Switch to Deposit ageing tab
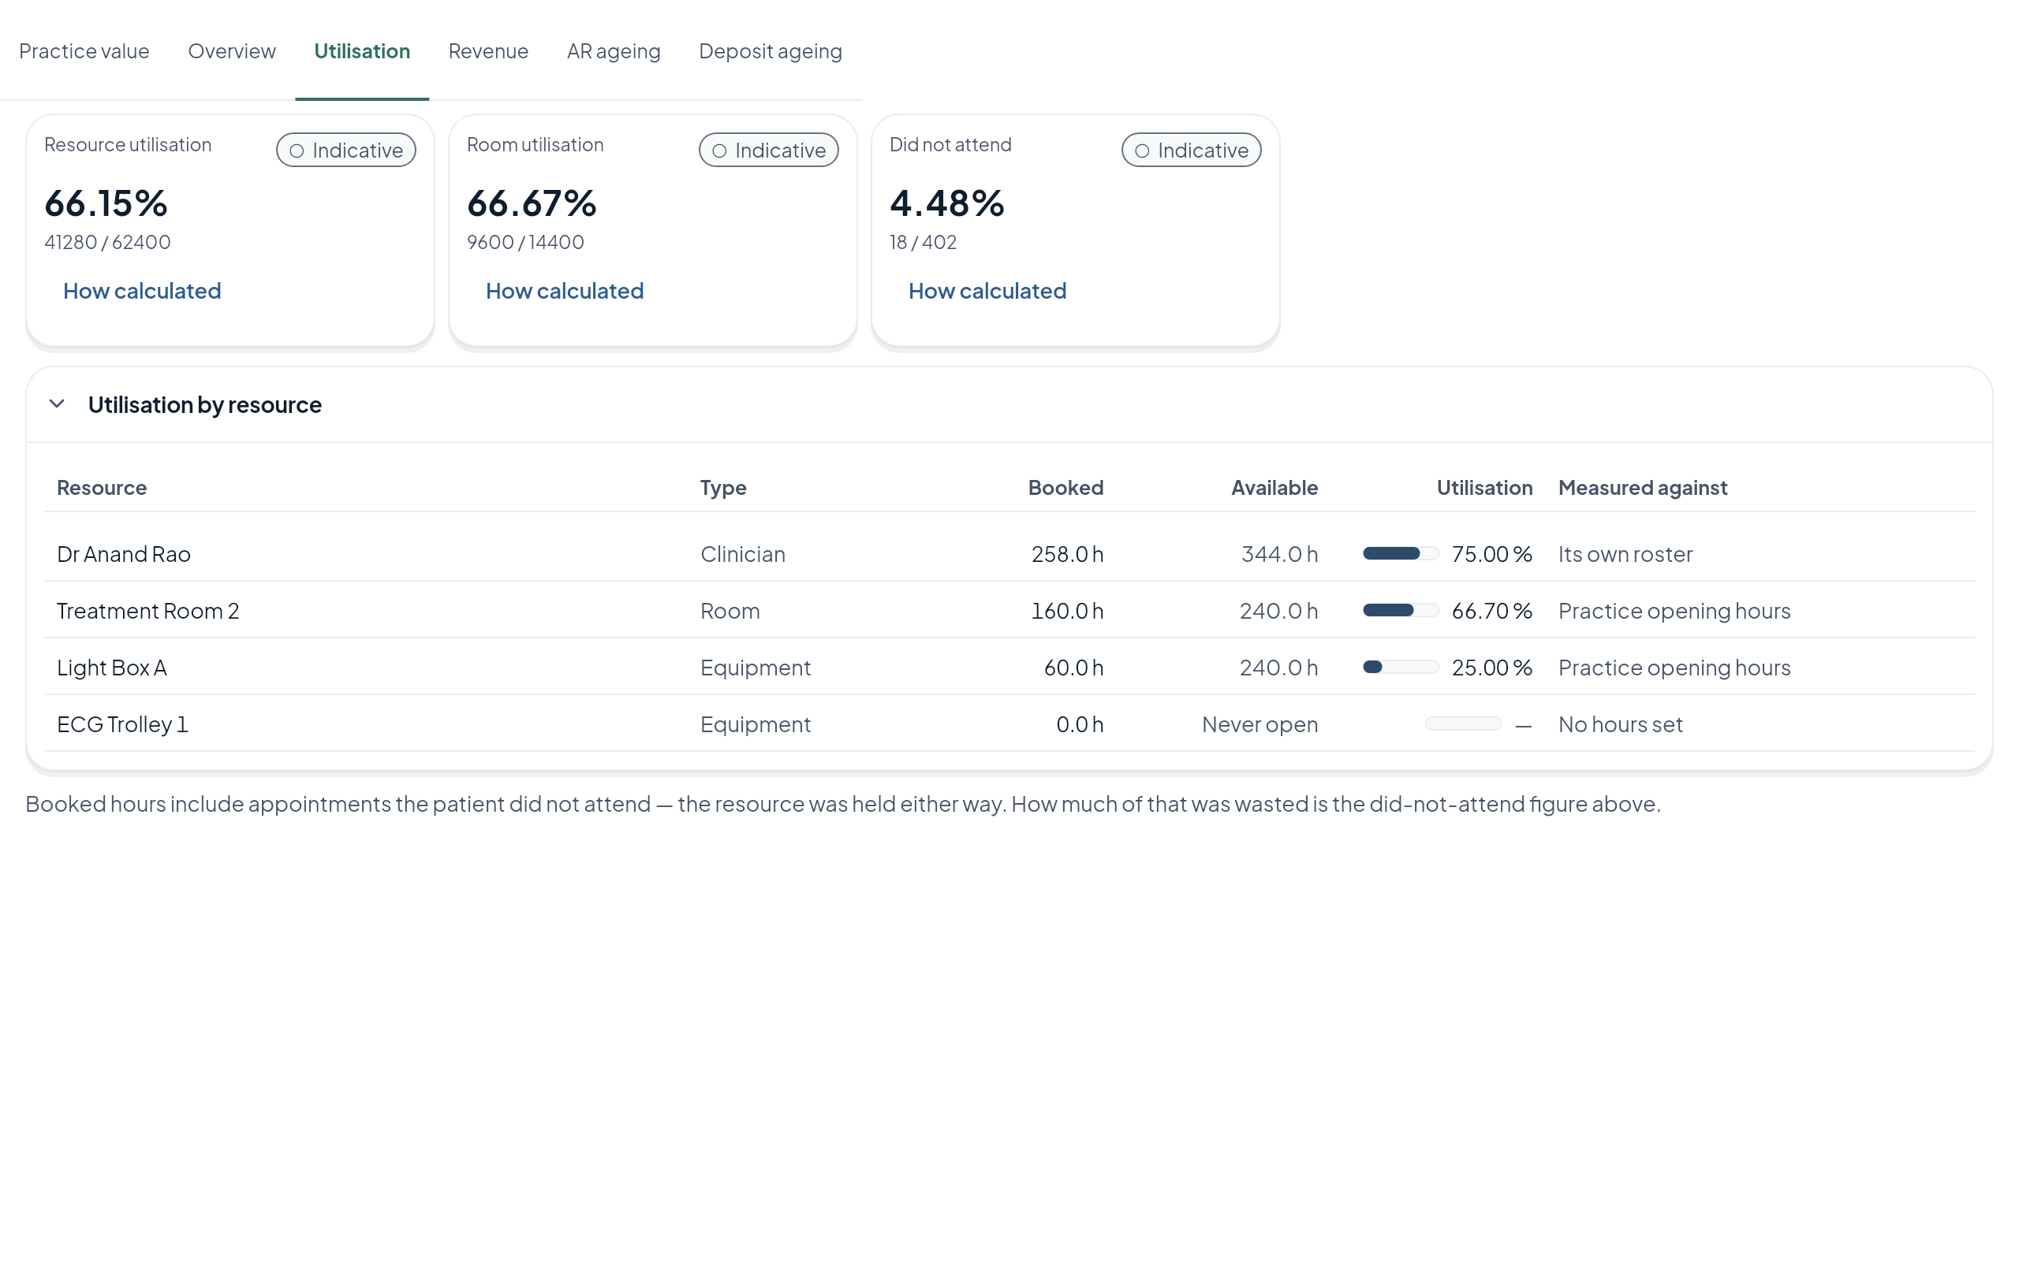Image resolution: width=2019 pixels, height=1261 pixels. tap(770, 51)
